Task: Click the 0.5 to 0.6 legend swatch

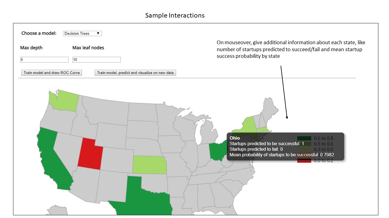Action: [x=304, y=144]
